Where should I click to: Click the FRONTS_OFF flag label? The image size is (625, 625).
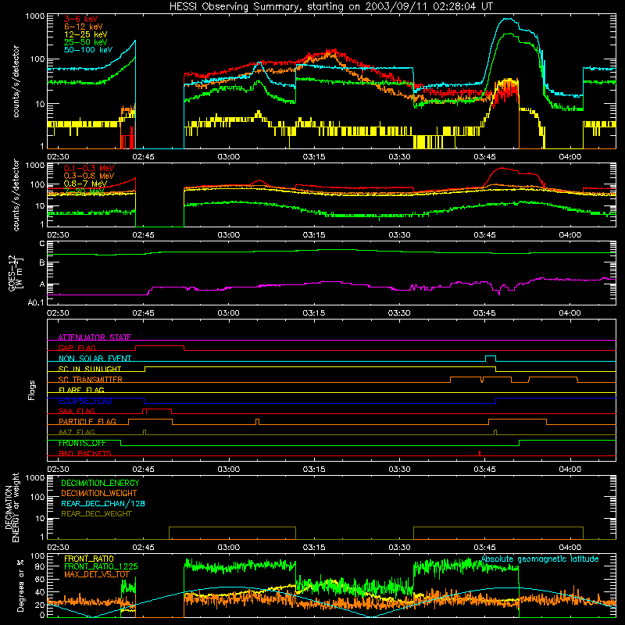coord(82,443)
